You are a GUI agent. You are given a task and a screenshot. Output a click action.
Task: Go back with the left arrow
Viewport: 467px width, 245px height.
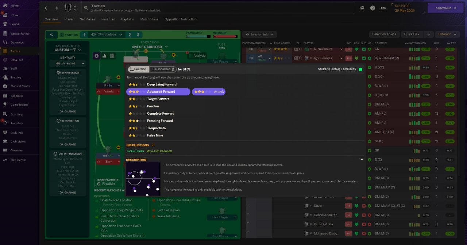[46, 8]
